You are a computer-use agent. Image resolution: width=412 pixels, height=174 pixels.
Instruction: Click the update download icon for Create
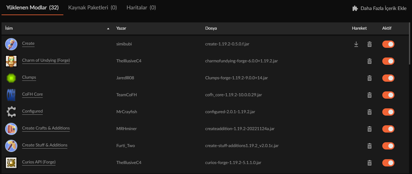(x=356, y=44)
